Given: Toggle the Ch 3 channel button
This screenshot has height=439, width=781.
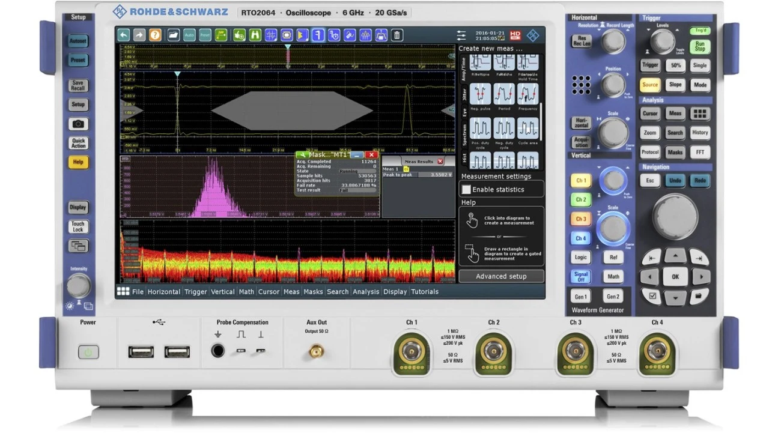Looking at the screenshot, I should tap(580, 219).
